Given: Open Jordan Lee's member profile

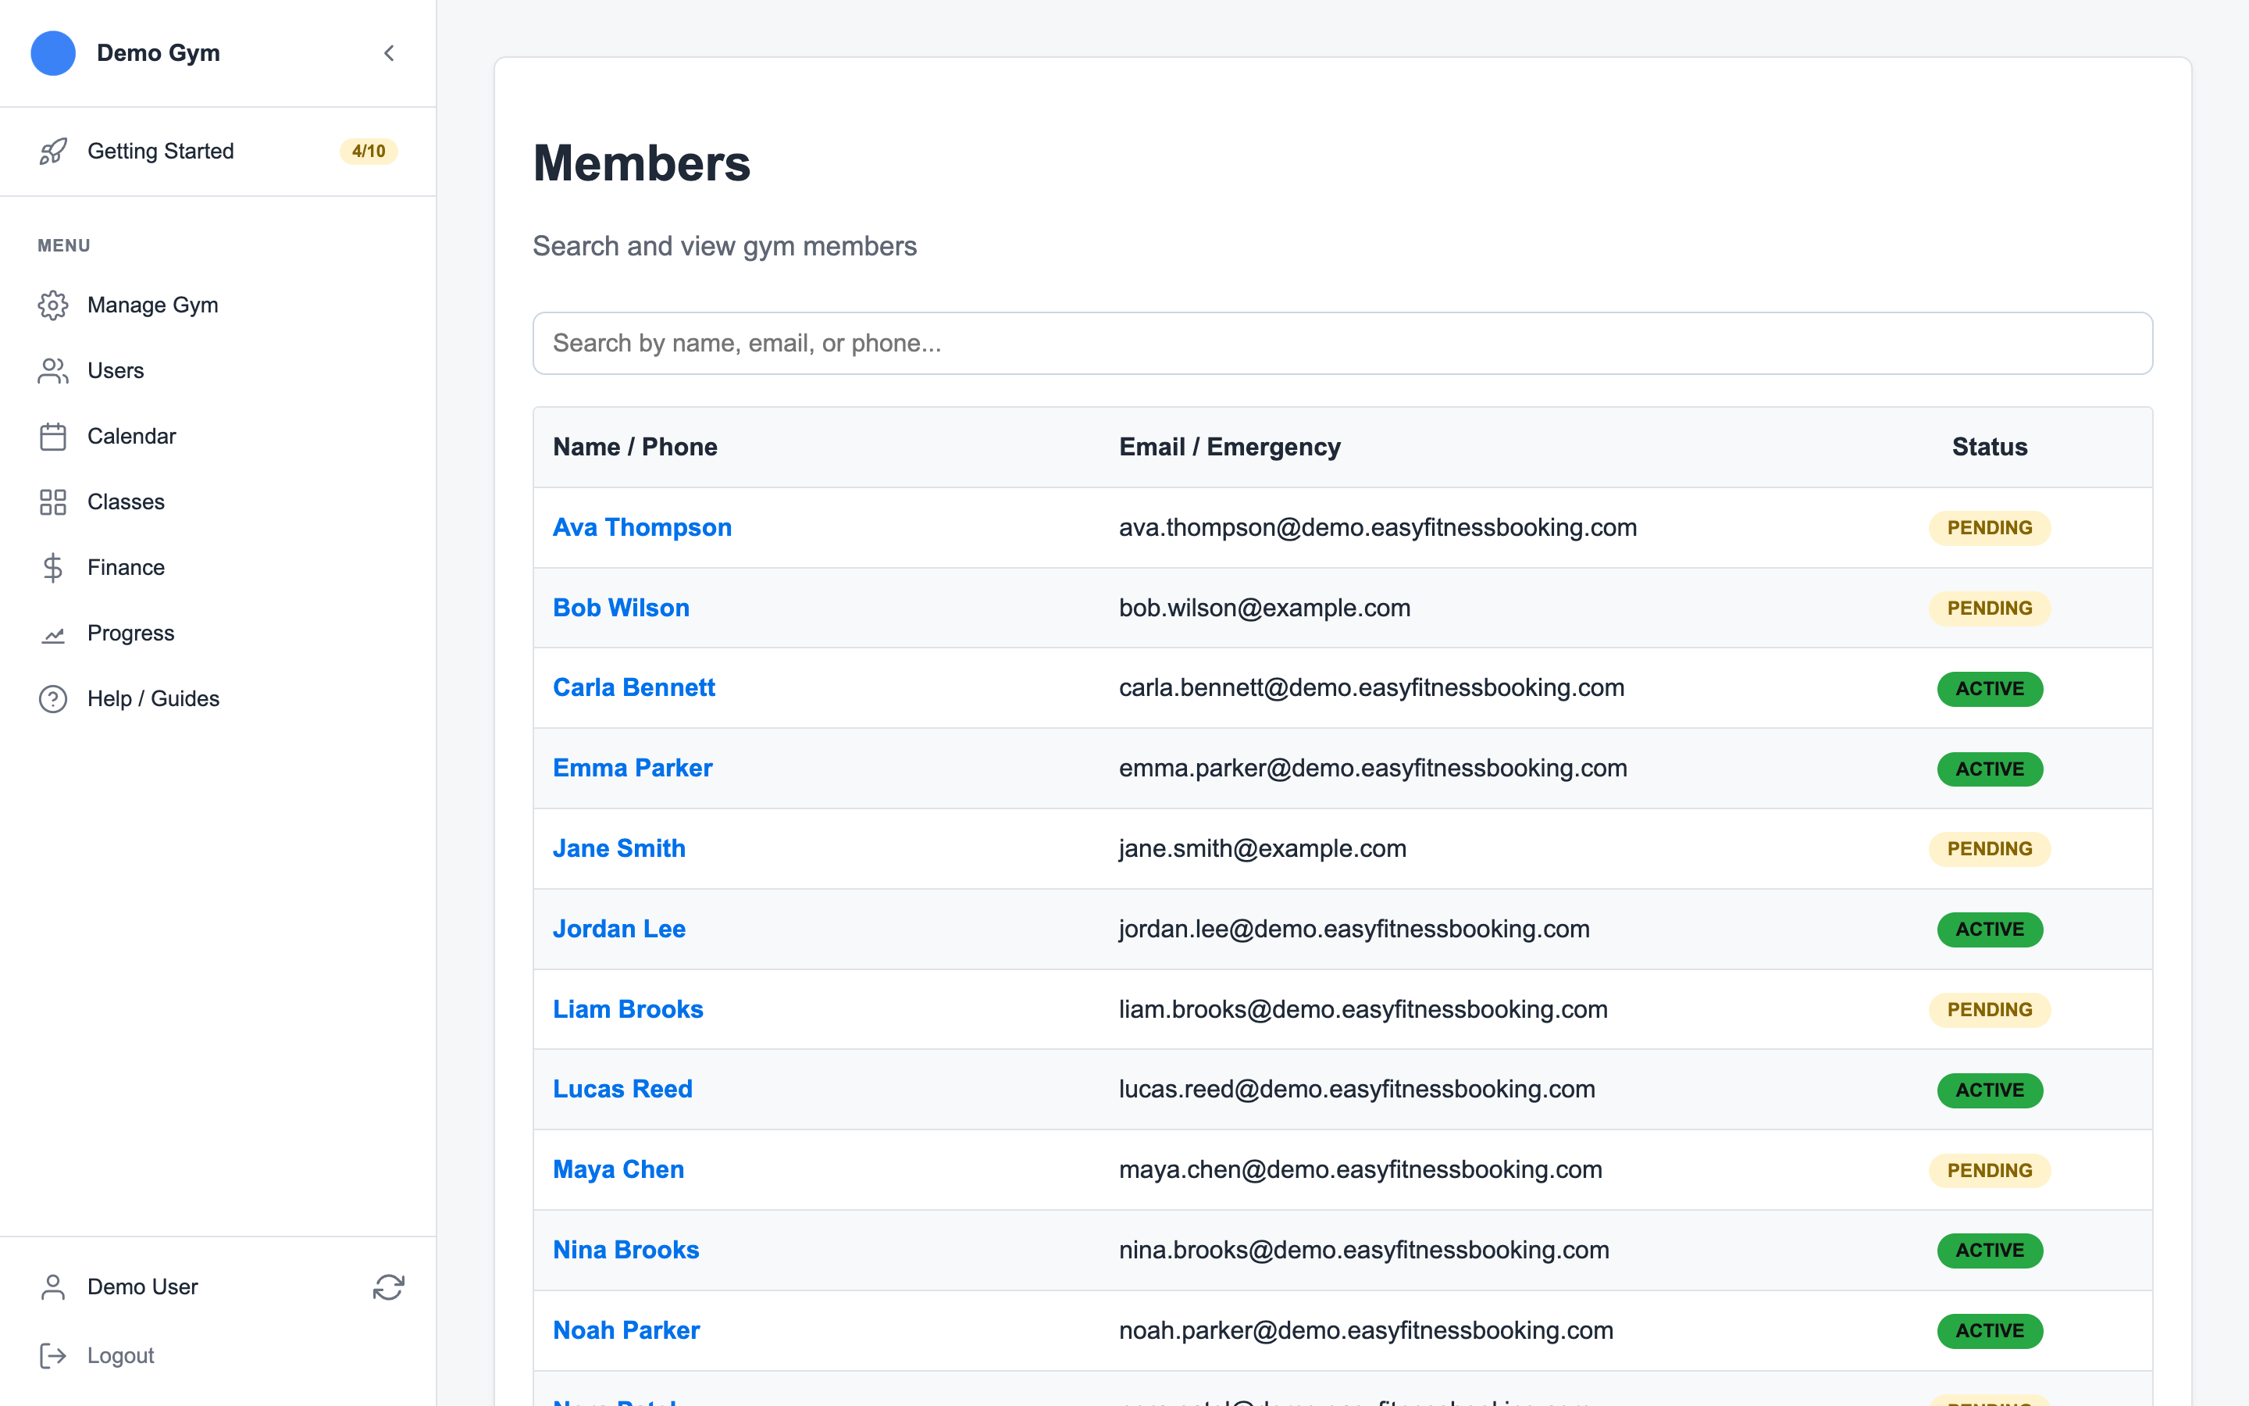Looking at the screenshot, I should [619, 929].
